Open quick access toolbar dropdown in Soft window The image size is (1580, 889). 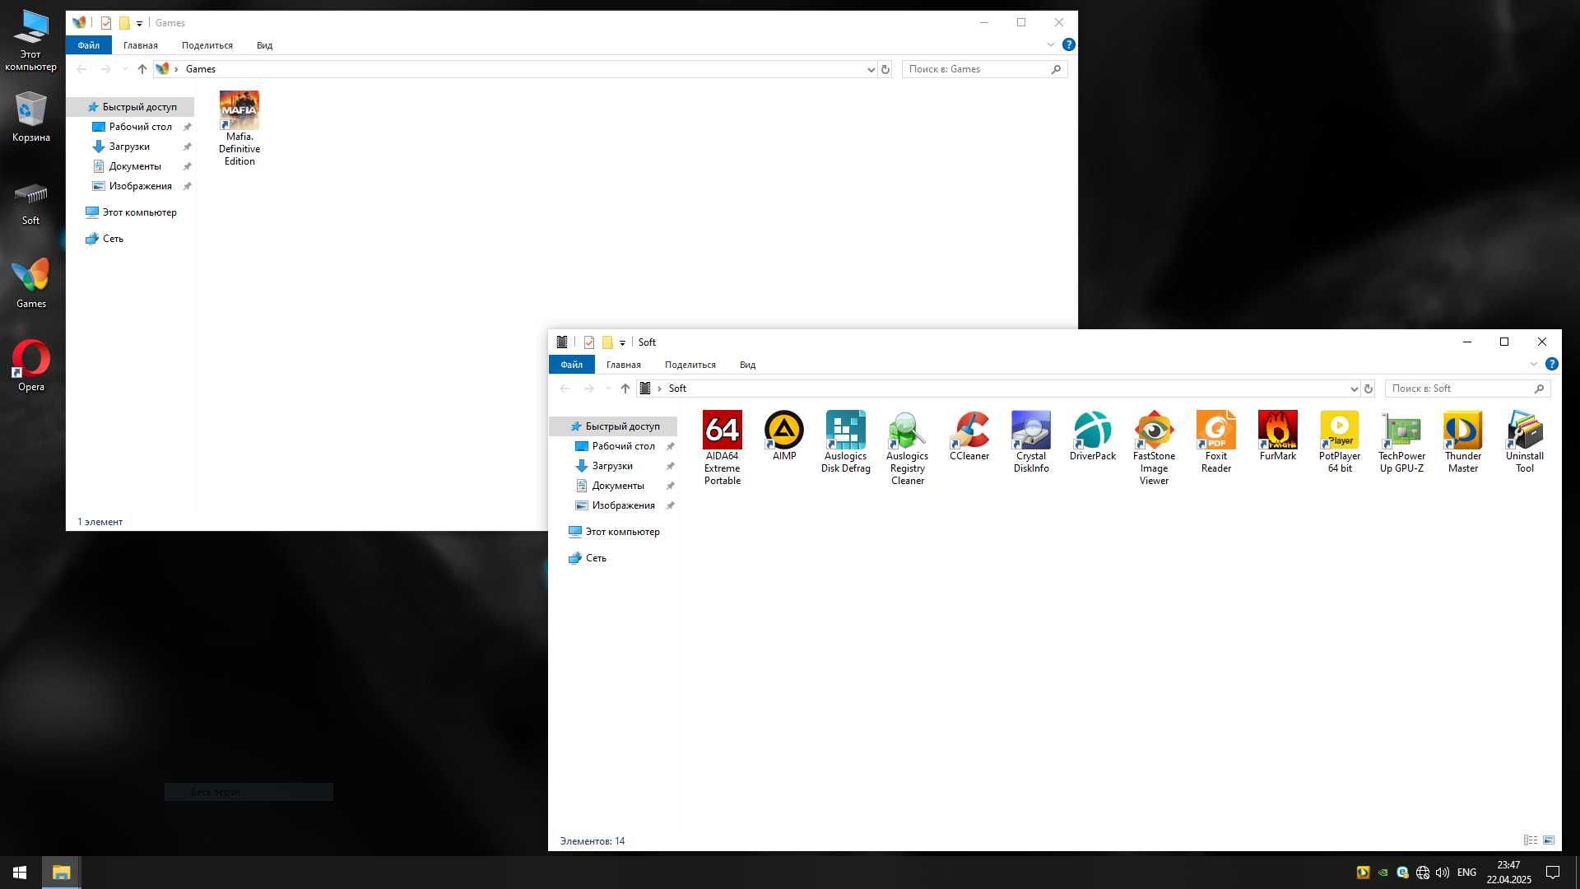622,342
